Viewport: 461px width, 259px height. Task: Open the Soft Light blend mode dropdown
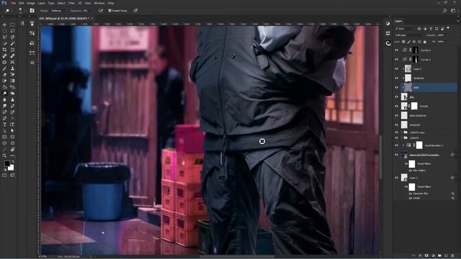(x=410, y=35)
